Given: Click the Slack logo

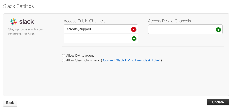Looking at the screenshot, I should point(22,22).
